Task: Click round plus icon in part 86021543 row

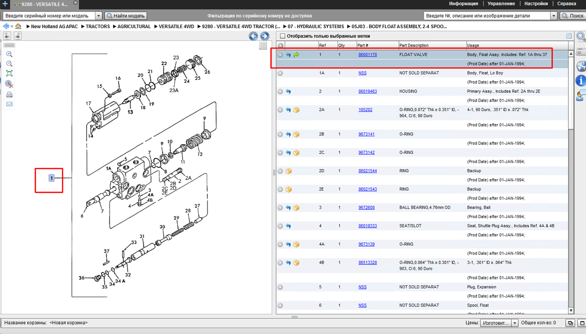Action: (280, 189)
